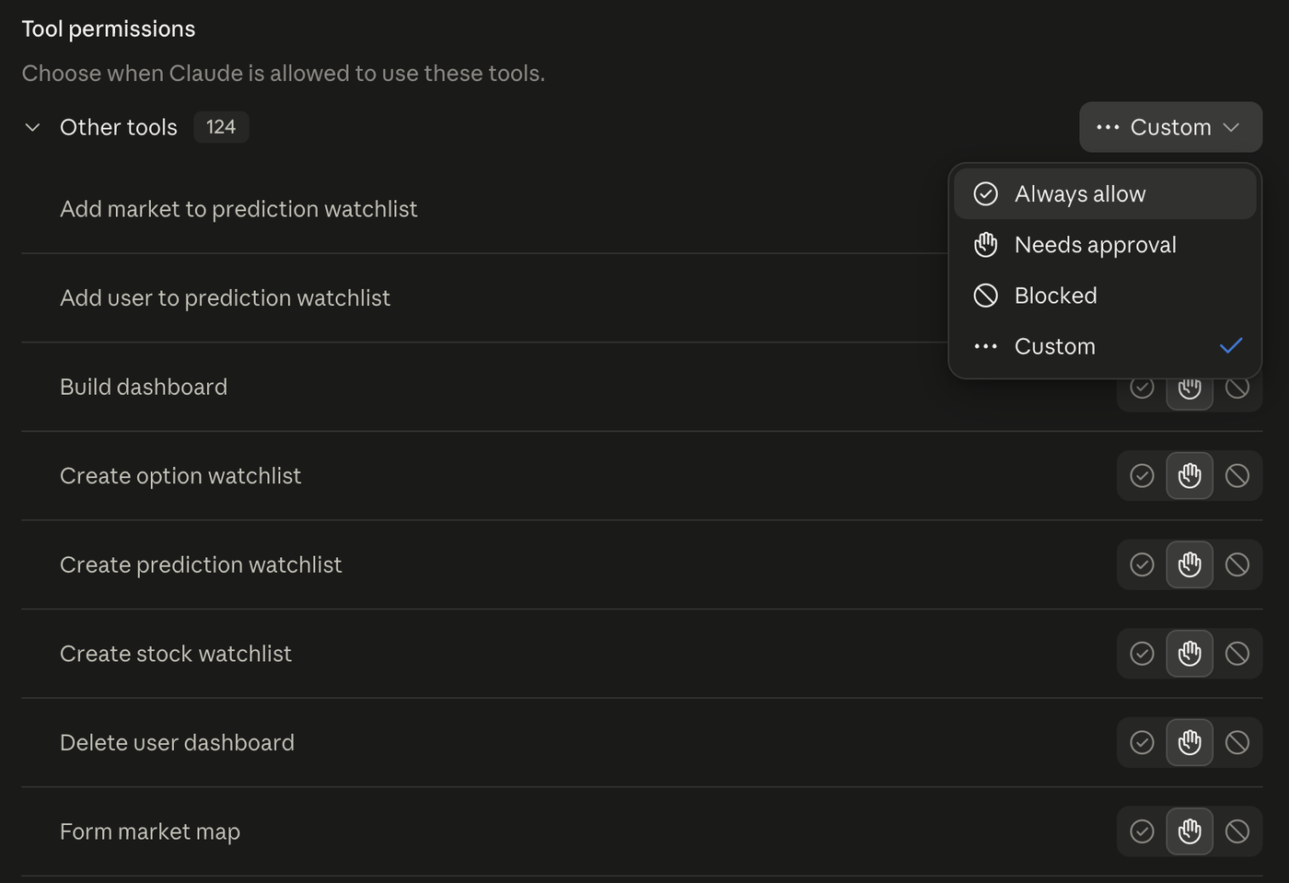
Task: Click the prohibited icon beside Blocked
Action: click(985, 296)
